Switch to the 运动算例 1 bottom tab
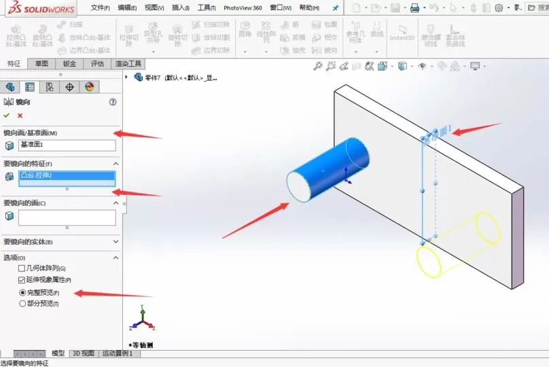 coord(118,353)
